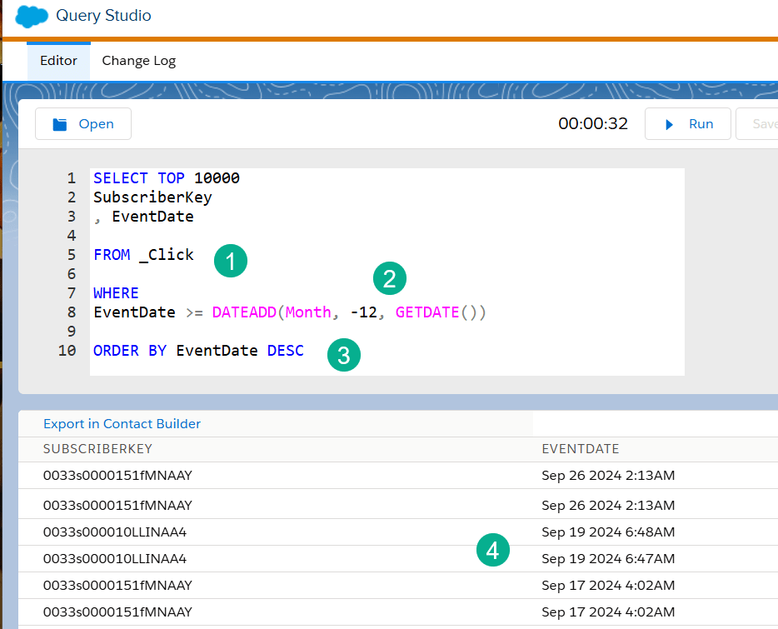Click the green badge numbered 2
Viewport: 778px width, 629px height.
coord(389,279)
